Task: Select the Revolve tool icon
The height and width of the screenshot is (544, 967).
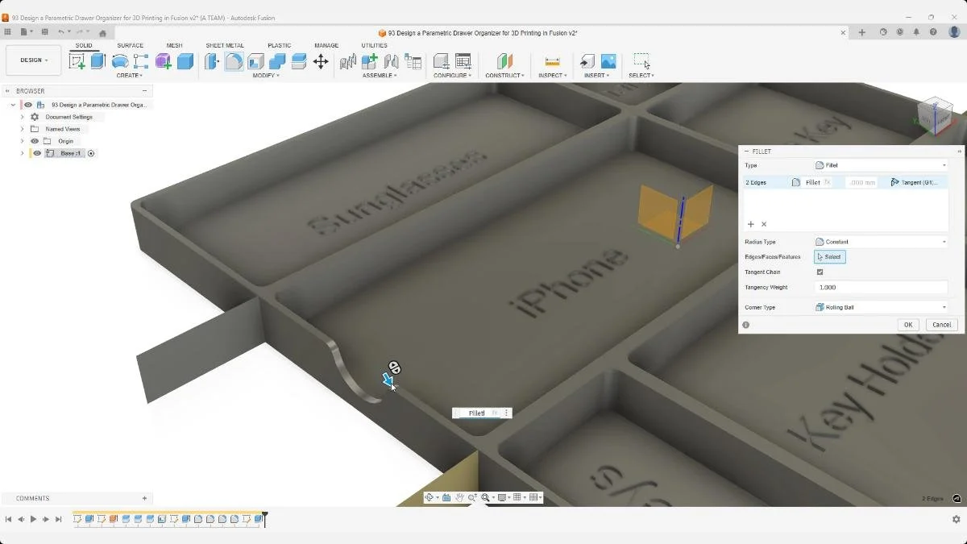Action: click(x=120, y=61)
